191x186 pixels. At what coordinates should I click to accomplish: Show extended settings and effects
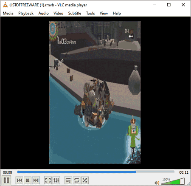coord(56,180)
